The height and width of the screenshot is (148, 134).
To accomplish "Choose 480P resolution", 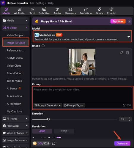I will [42, 131].
